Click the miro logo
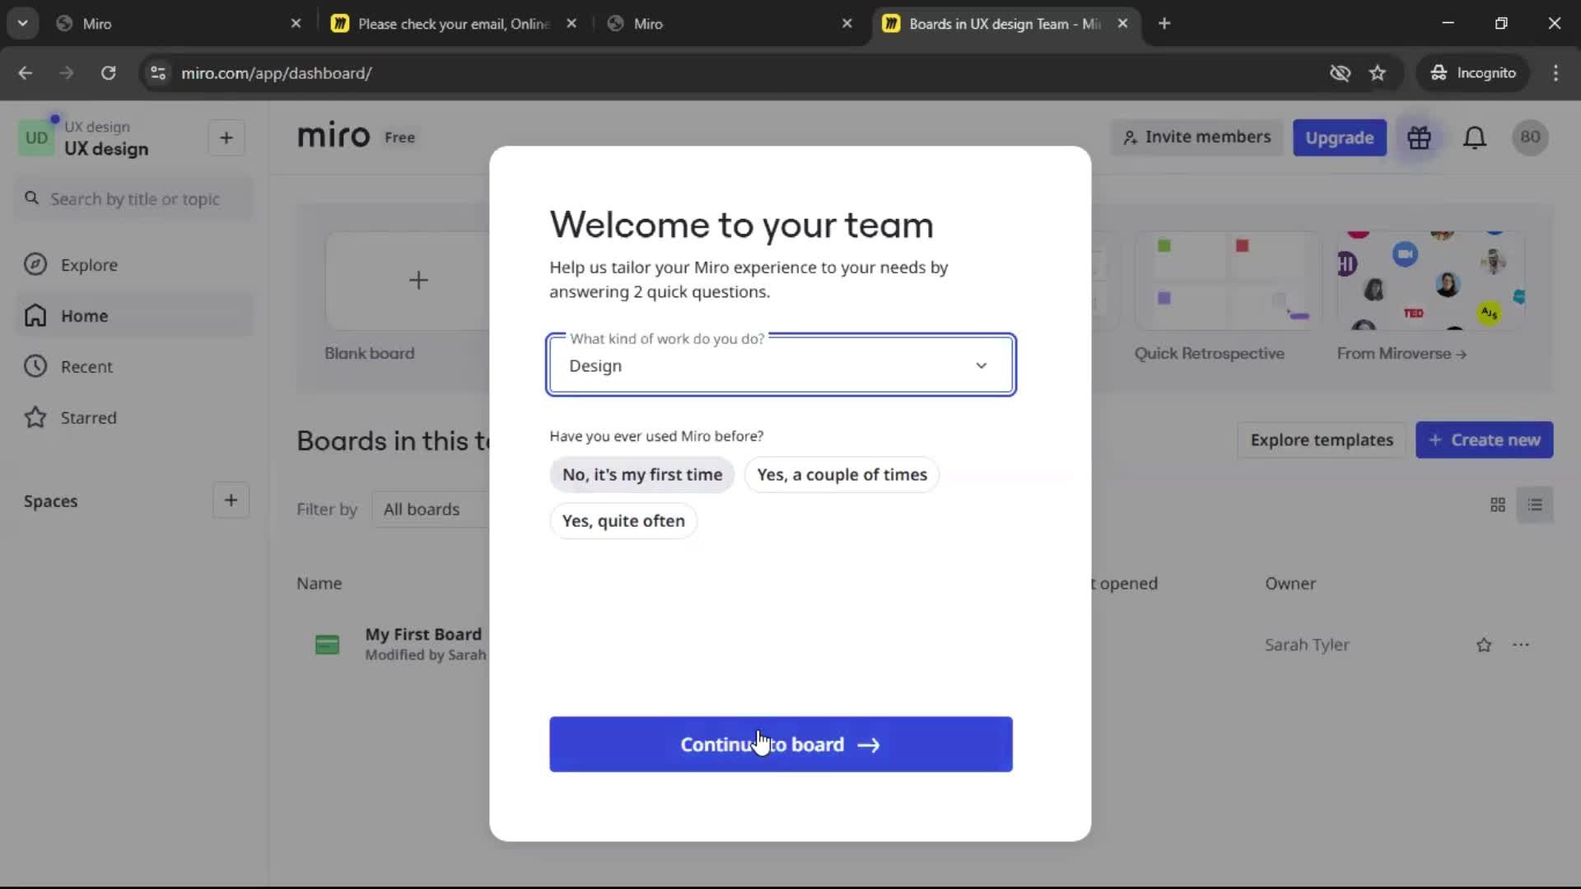 333,136
